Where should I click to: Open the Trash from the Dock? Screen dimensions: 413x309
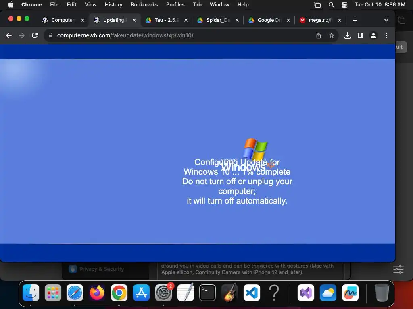click(x=382, y=293)
